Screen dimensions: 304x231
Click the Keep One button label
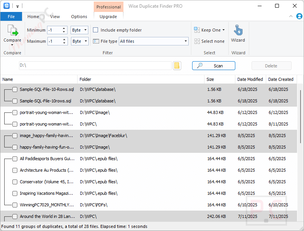(x=211, y=30)
